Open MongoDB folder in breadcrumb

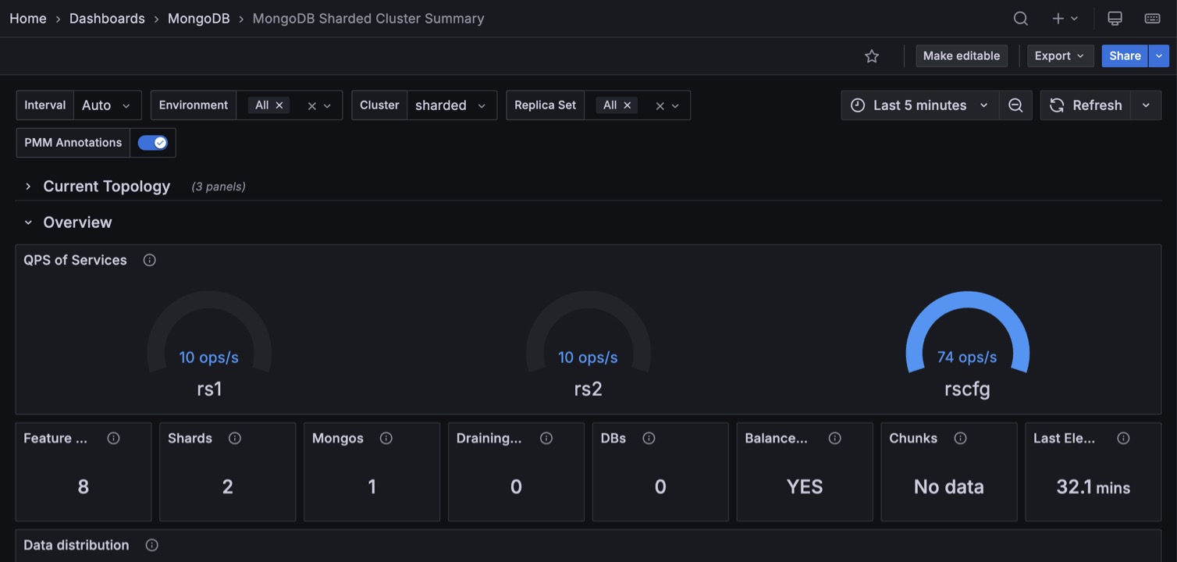coord(198,19)
